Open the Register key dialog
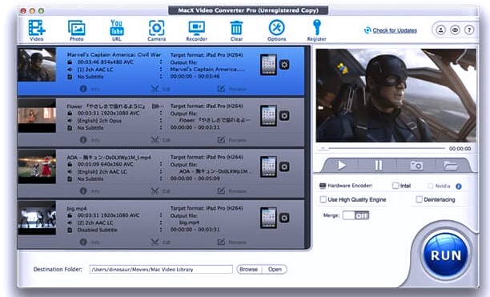The height and width of the screenshot is (297, 490). coord(316,30)
